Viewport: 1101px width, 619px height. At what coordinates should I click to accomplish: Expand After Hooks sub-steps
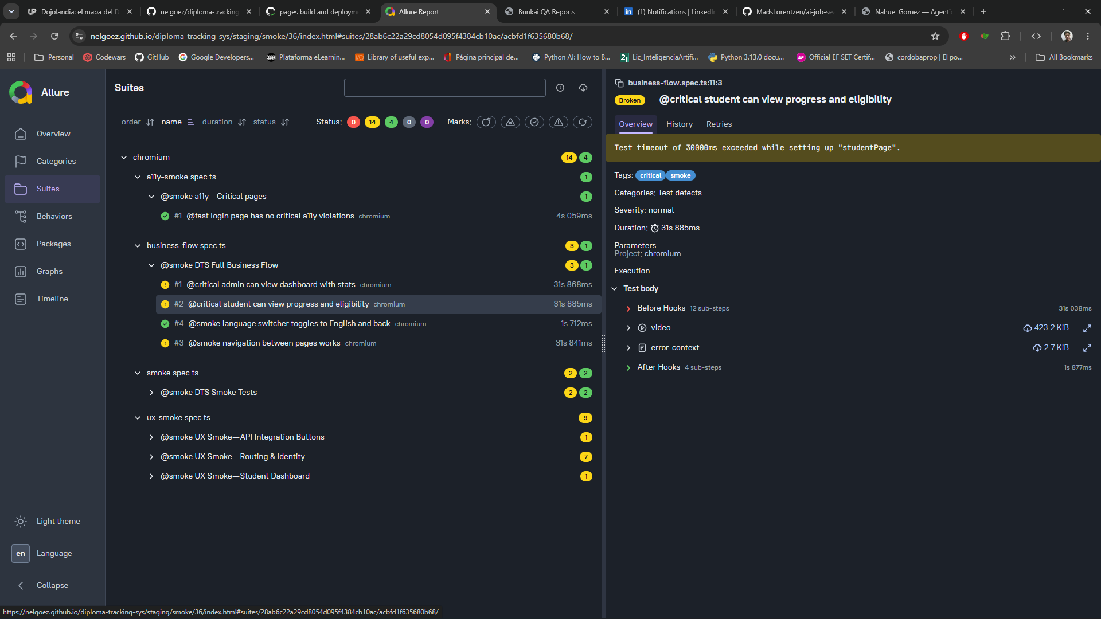pos(628,368)
